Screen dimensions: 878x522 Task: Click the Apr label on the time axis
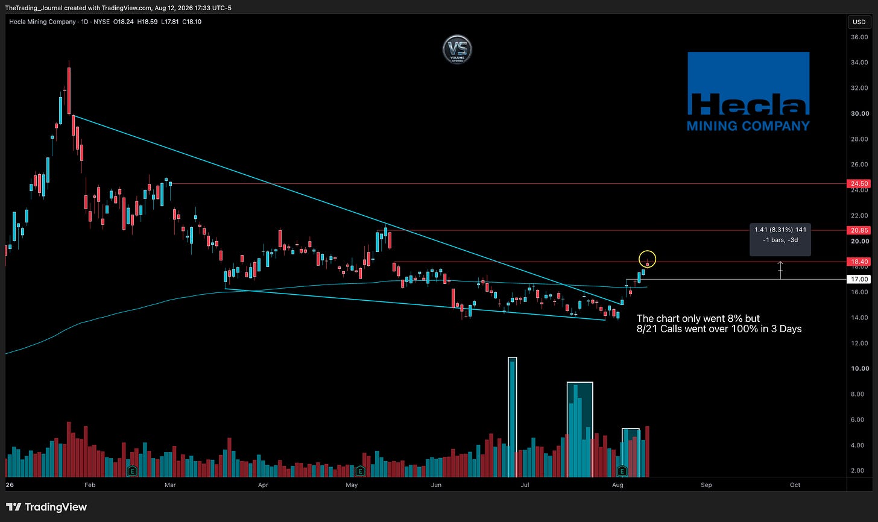(263, 485)
